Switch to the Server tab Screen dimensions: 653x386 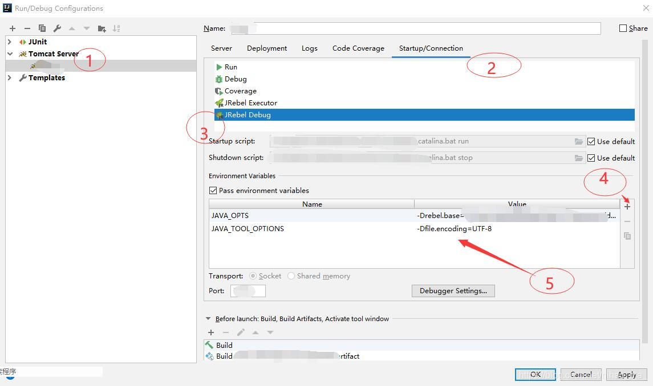click(x=221, y=48)
